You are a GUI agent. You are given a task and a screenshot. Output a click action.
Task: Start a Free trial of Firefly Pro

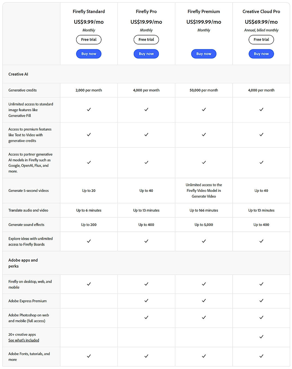[x=146, y=40]
